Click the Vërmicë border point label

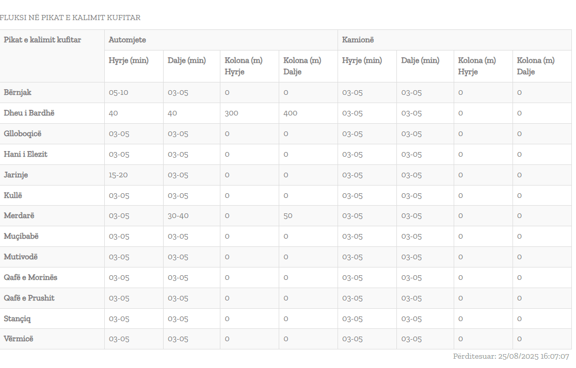[19, 339]
